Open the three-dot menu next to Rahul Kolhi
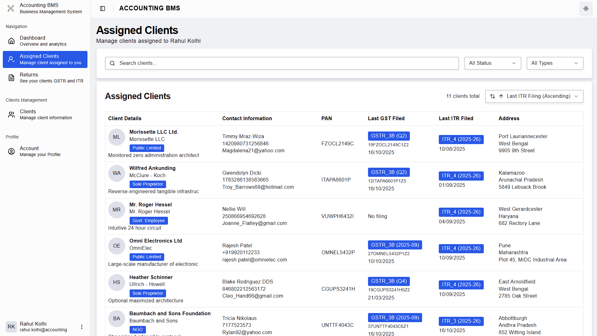 pos(82,327)
